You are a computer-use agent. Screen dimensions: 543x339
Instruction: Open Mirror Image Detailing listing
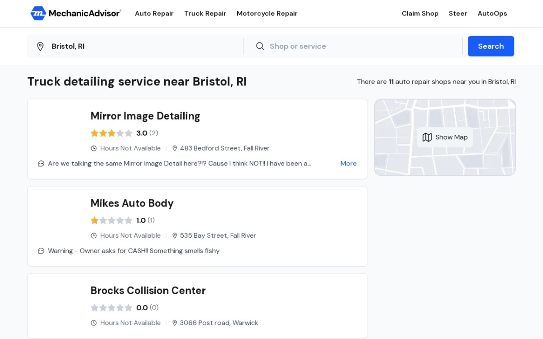pos(145,116)
